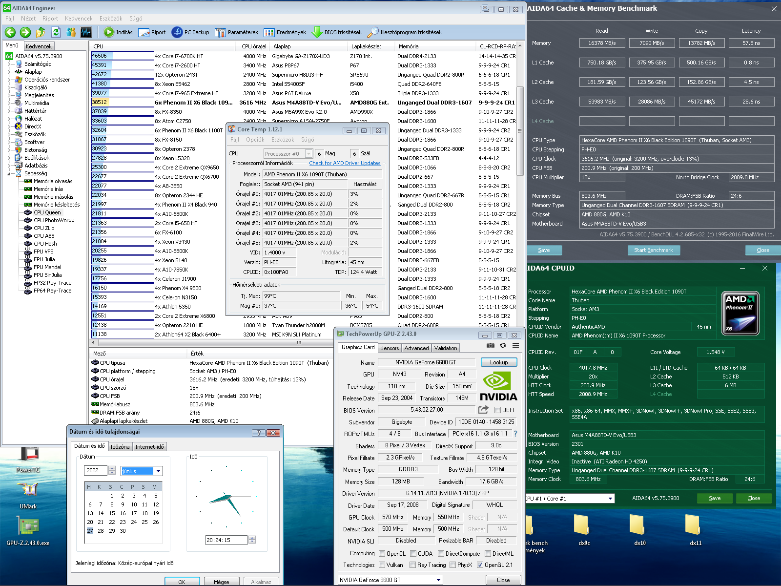Open Eredmények results from the toolbar
This screenshot has height=586, width=781.
click(x=285, y=32)
